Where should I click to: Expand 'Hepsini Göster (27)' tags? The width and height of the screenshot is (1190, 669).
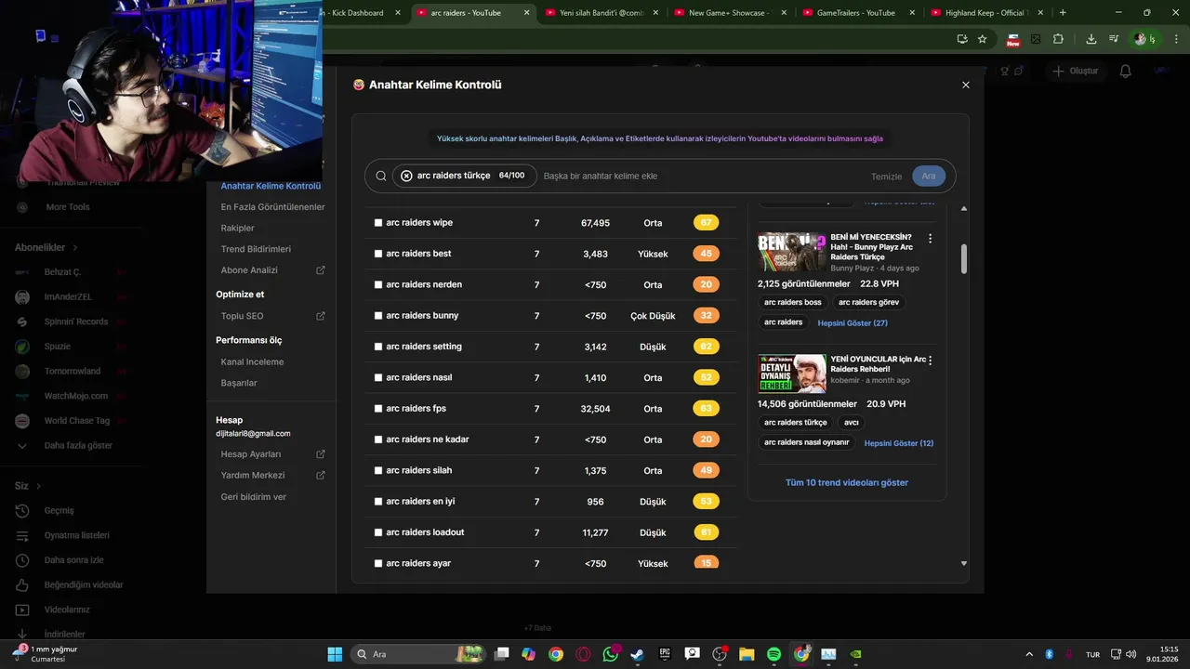point(853,322)
